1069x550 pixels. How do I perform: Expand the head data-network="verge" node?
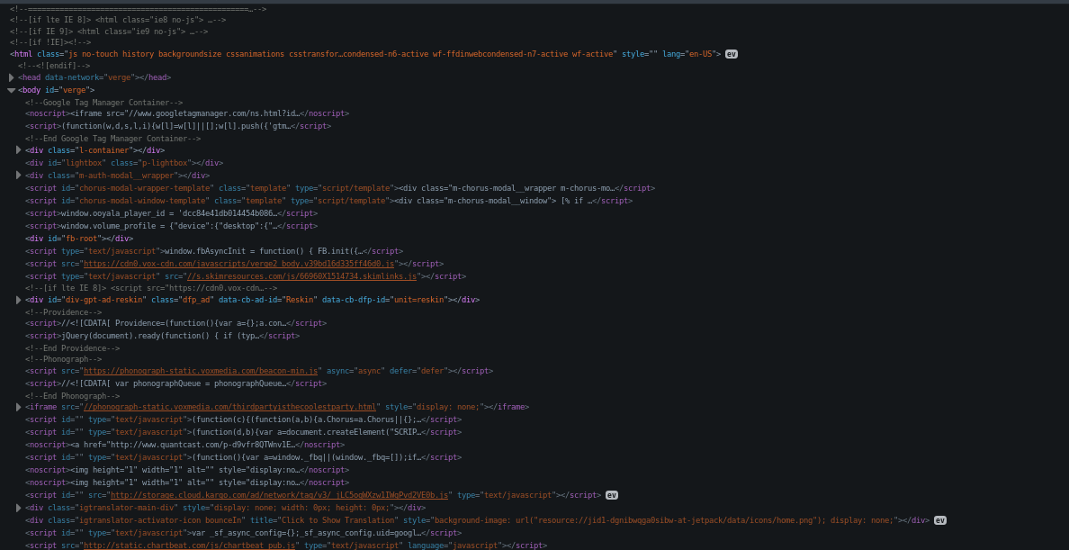pyautogui.click(x=12, y=77)
